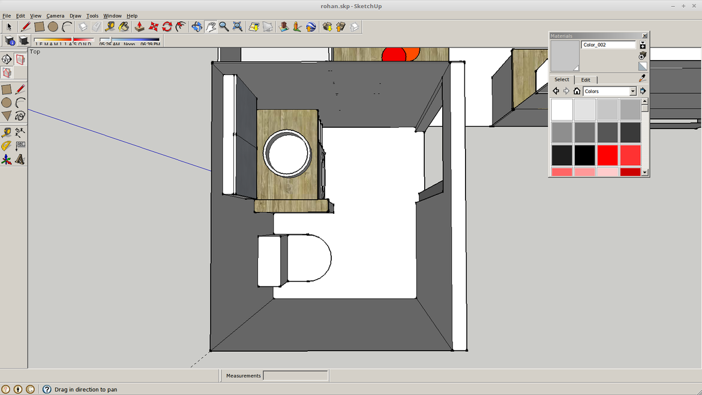Select the 3D Text tool
The image size is (702, 395).
tap(20, 160)
